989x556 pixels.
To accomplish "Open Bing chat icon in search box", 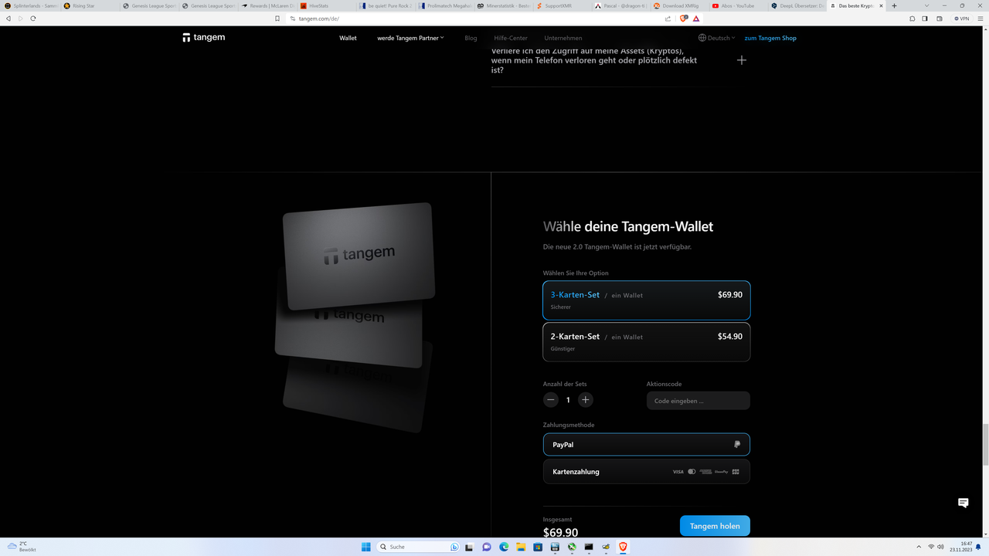I will click(454, 547).
